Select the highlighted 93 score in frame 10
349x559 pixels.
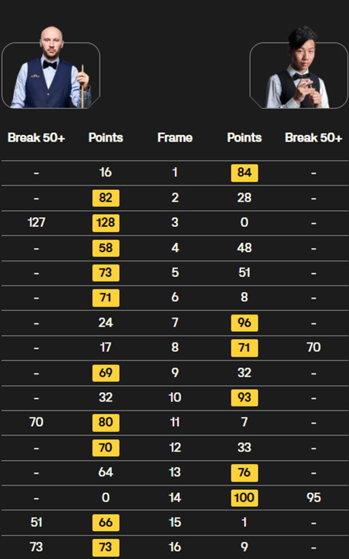coord(244,398)
